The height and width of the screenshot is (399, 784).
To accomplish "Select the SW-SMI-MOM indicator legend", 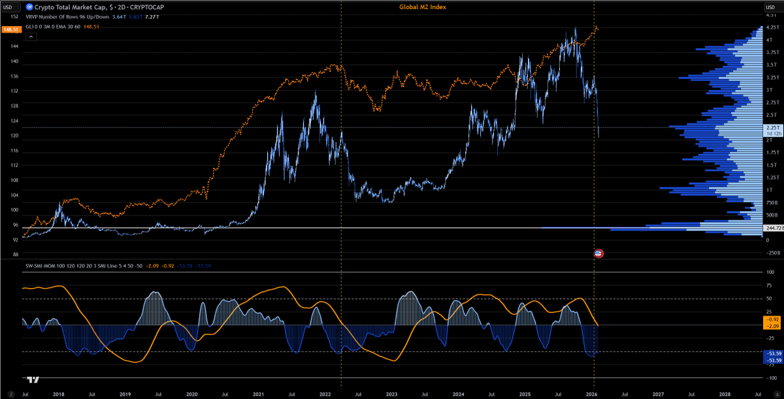I will click(x=83, y=266).
